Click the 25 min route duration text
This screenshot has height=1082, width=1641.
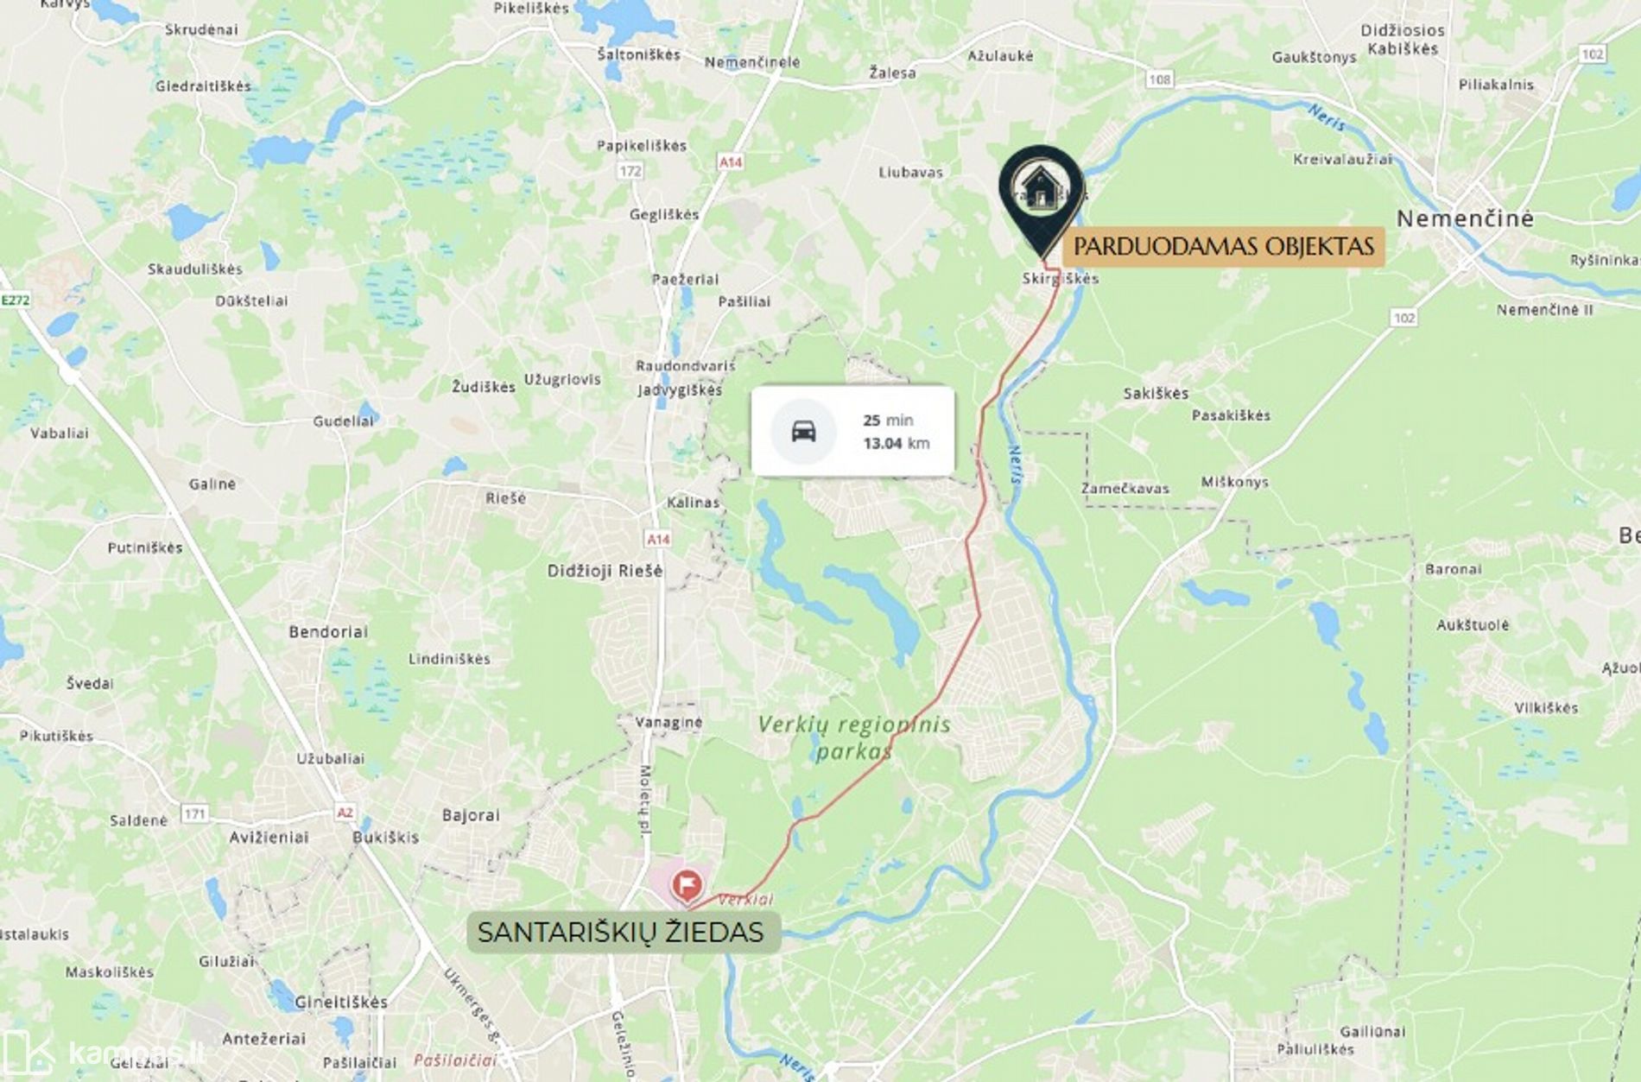point(888,420)
